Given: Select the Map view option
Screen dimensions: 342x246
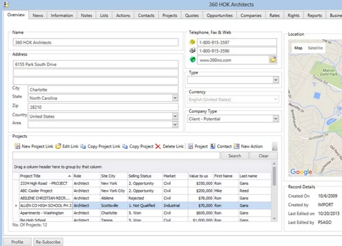Looking at the screenshot, I should [x=298, y=48].
